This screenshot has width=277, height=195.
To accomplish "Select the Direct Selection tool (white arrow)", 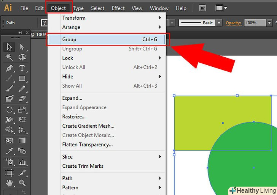I will (22, 47).
